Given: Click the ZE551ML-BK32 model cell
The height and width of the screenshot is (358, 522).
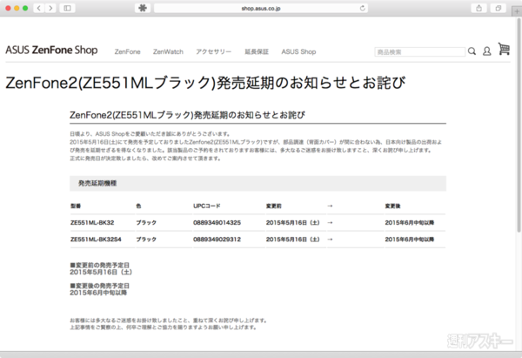Looking at the screenshot, I should click(x=92, y=223).
